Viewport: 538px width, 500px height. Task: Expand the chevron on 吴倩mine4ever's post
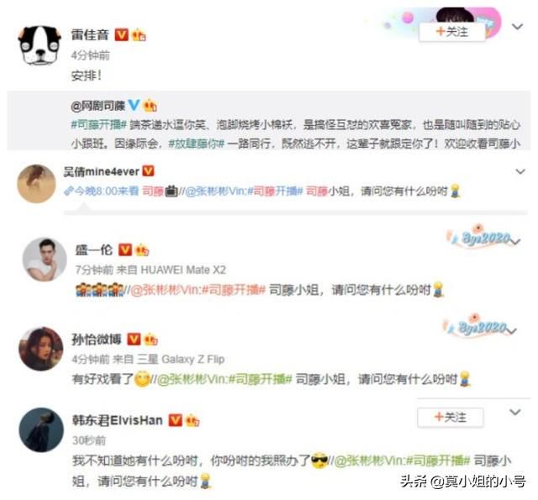(x=520, y=171)
